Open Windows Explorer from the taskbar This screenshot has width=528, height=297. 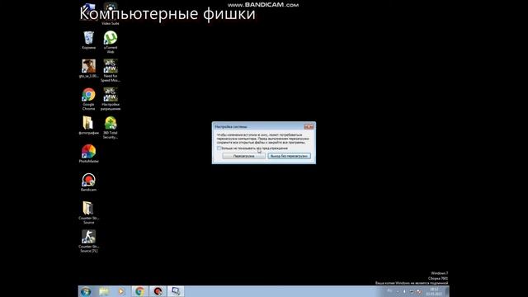click(x=104, y=291)
